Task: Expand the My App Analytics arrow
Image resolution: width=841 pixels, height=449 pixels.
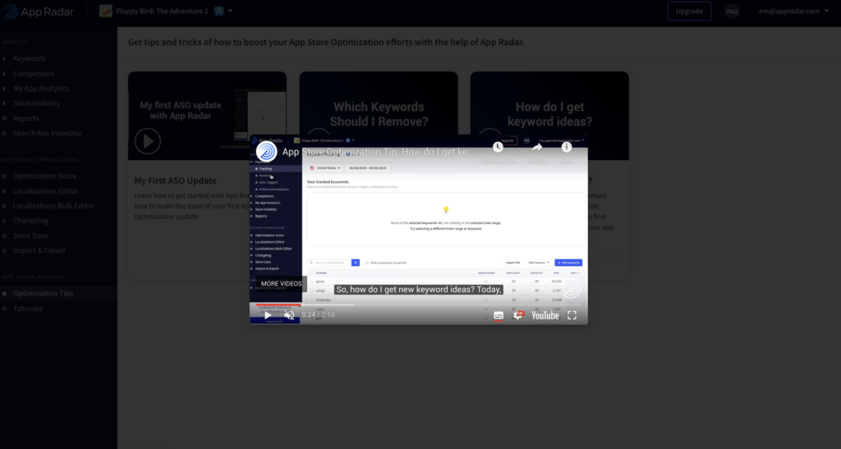Action: pos(4,89)
